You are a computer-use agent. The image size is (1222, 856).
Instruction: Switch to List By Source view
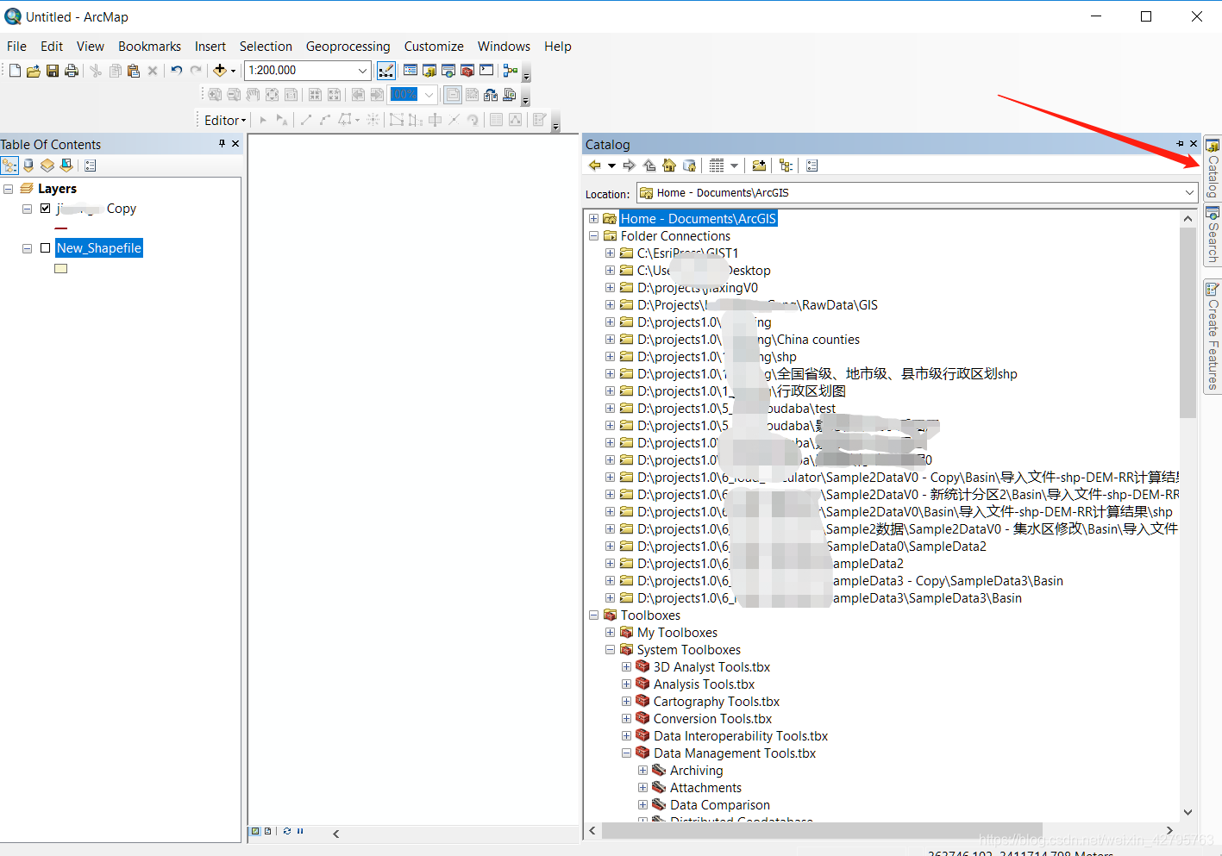pyautogui.click(x=28, y=166)
